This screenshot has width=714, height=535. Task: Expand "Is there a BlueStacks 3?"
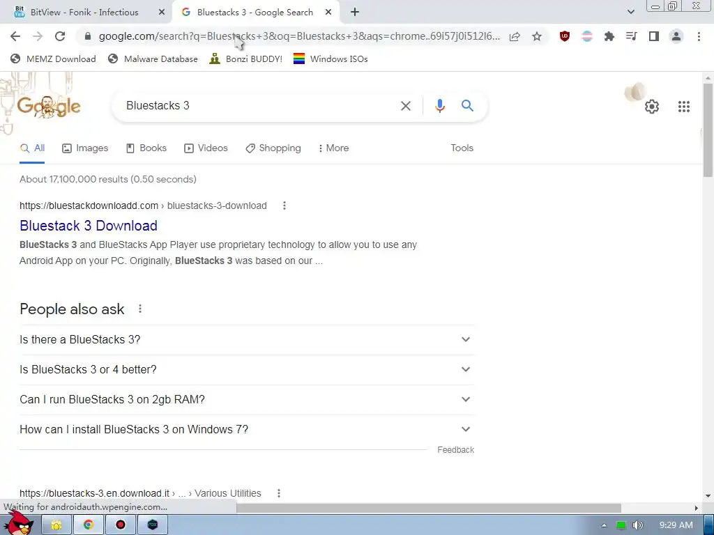[x=247, y=340]
